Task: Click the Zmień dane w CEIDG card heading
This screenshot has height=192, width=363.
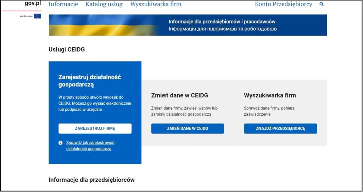Action: tap(179, 95)
